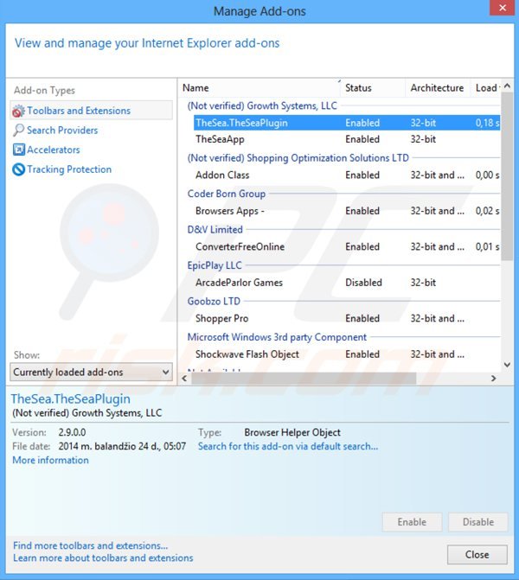
Task: Select ArcadeParlor Games add-on row
Action: pos(347,283)
